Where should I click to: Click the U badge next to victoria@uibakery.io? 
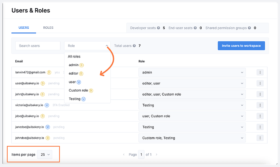[47, 105]
